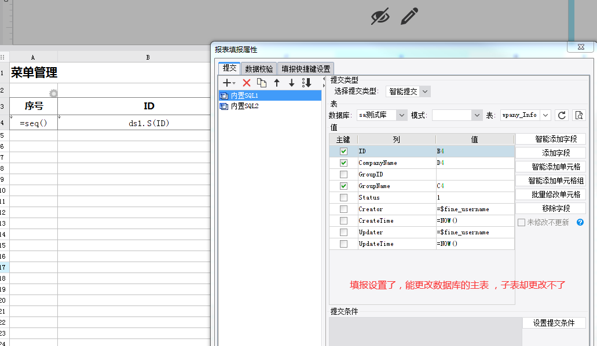Viewport: 597px width, 346px height.
Task: Click the C4 value for GroupName
Action: click(475, 186)
